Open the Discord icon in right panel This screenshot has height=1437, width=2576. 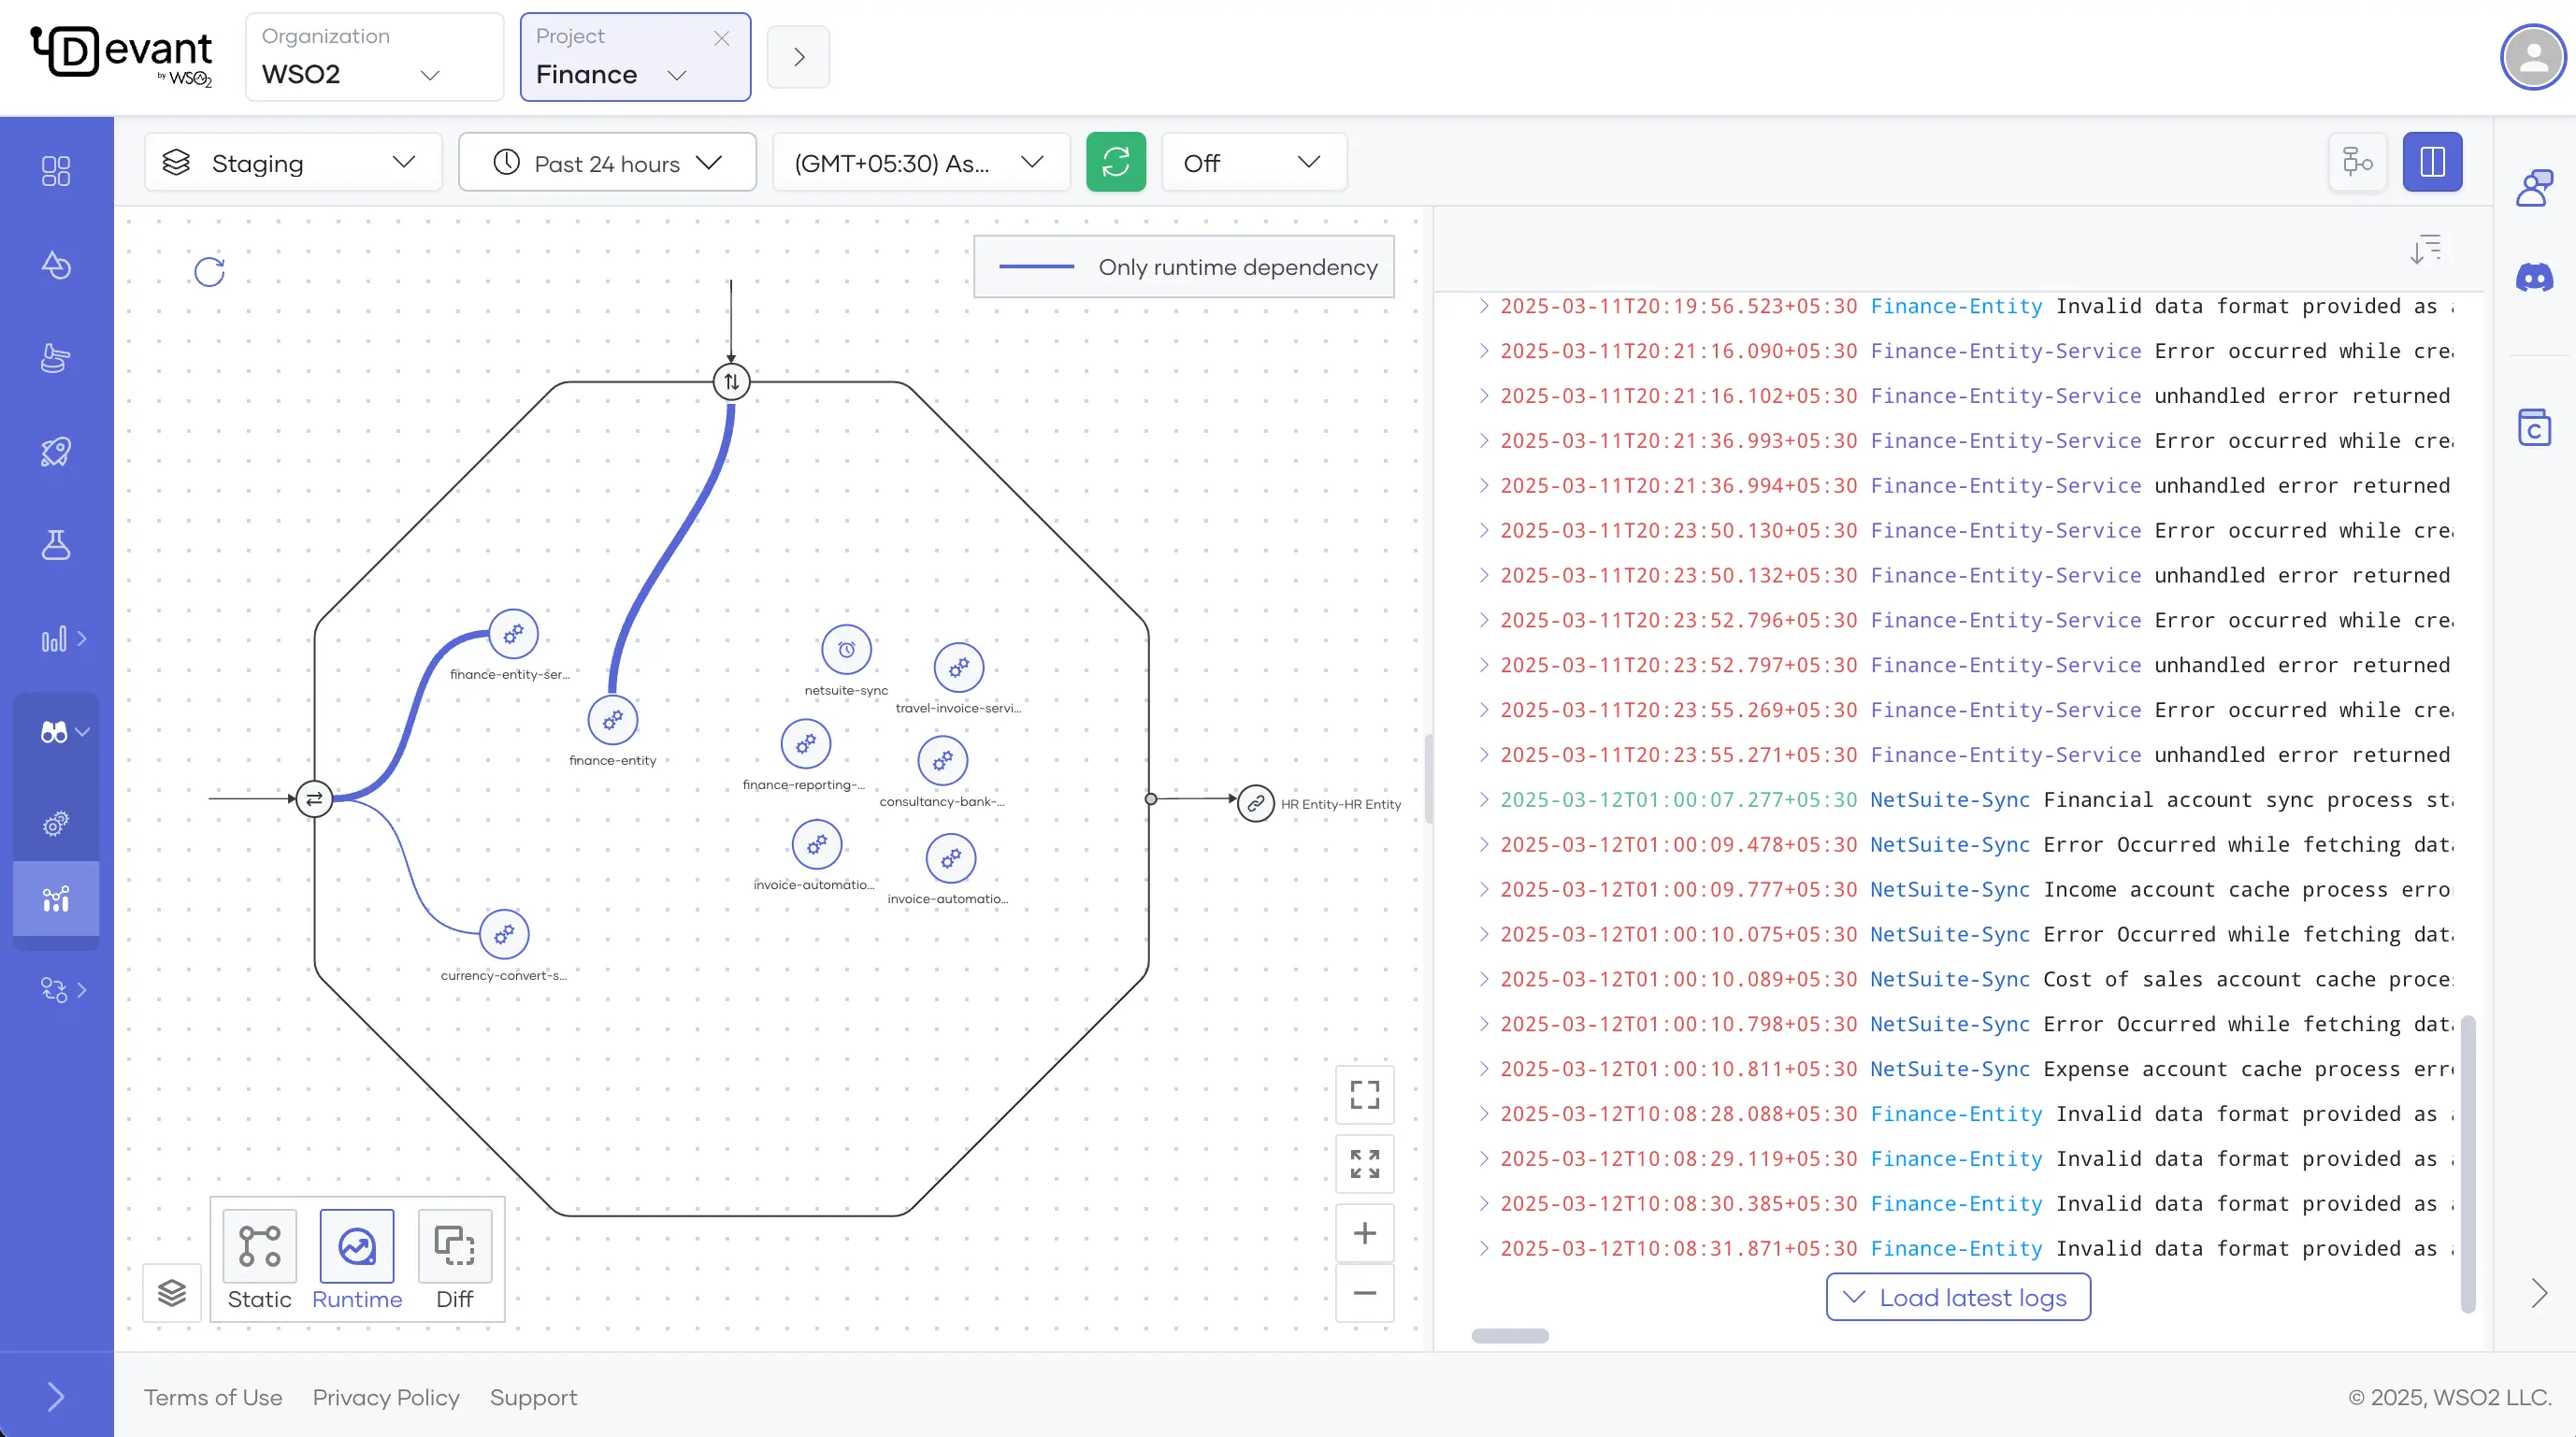click(2534, 277)
